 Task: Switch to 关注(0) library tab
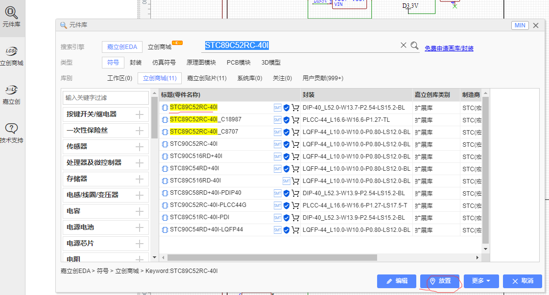click(x=282, y=78)
